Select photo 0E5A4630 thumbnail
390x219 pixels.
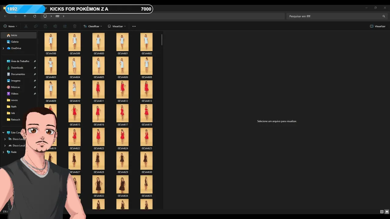click(146, 161)
